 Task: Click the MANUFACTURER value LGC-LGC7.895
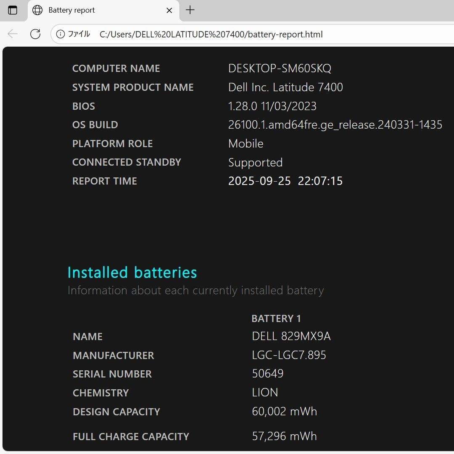pyautogui.click(x=288, y=355)
